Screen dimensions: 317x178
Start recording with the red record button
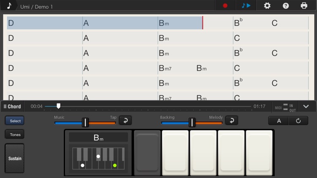click(225, 5)
